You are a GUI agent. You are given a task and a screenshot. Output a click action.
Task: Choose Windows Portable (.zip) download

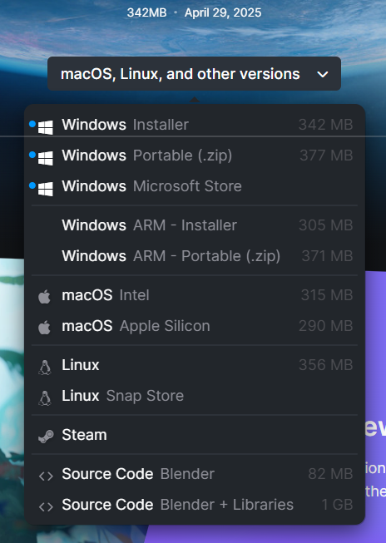click(195, 155)
